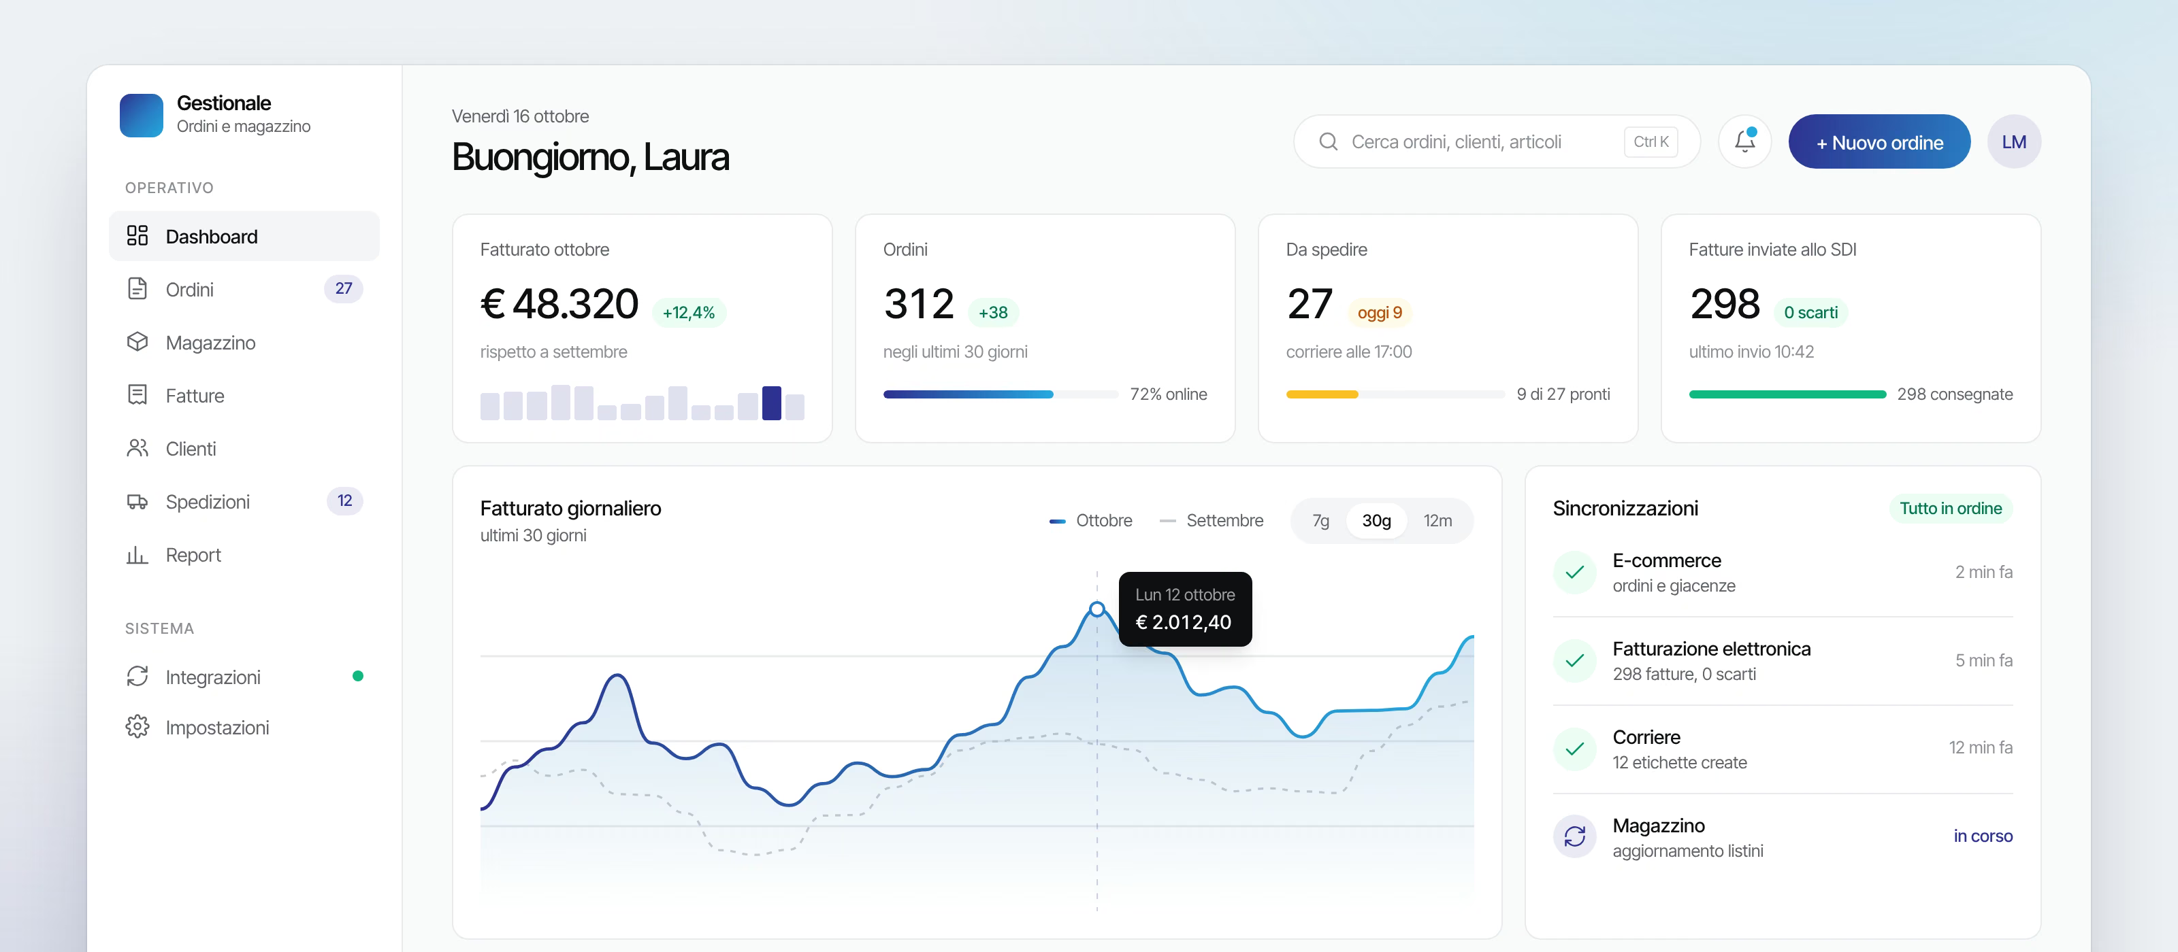Click the +12,4% growth badge
2178x952 pixels.
pyautogui.click(x=688, y=313)
